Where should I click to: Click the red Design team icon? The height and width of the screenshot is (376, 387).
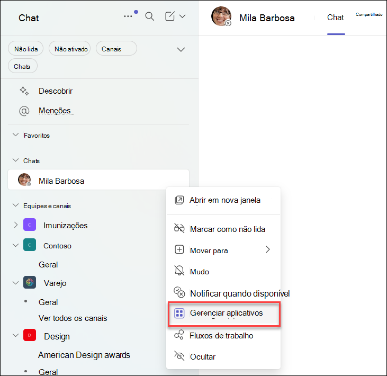tap(30, 335)
